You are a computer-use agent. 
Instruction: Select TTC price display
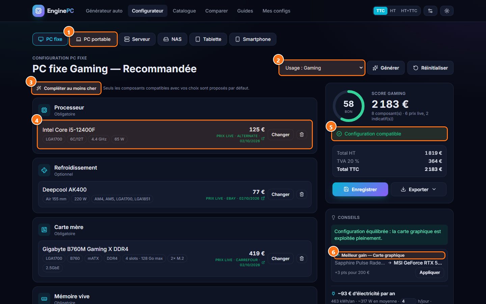tap(380, 11)
